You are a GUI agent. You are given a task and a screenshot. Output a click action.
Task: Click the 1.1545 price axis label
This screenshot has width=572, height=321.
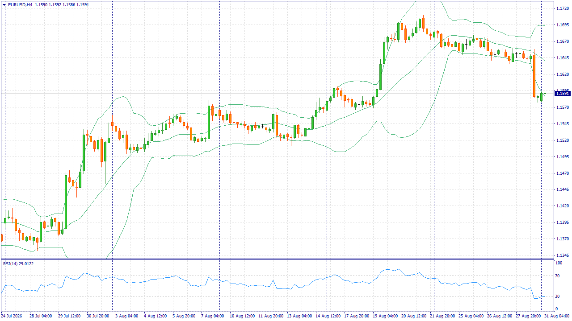562,124
